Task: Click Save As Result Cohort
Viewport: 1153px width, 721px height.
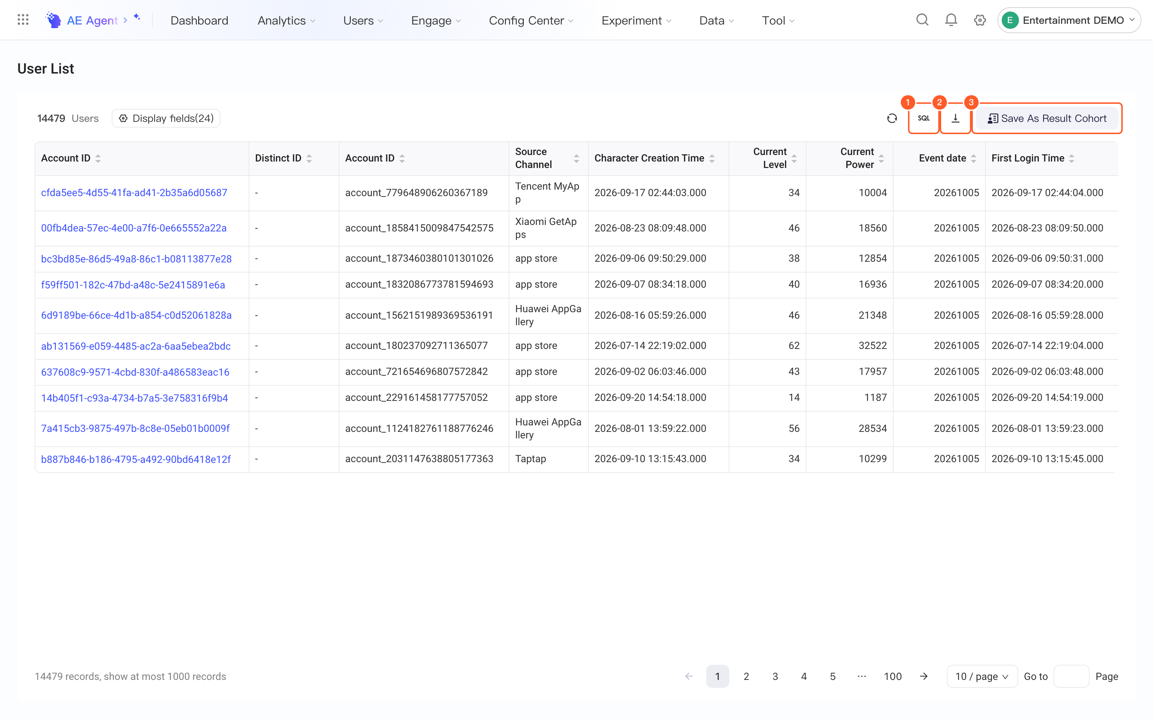Action: tap(1047, 118)
